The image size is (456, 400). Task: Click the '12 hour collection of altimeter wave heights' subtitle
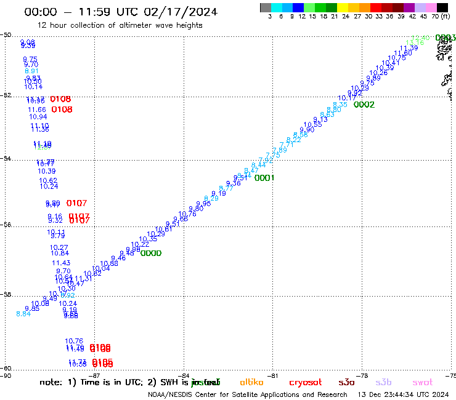(x=120, y=25)
